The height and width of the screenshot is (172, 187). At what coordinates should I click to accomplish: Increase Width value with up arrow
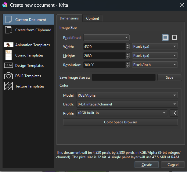pos(127,45)
